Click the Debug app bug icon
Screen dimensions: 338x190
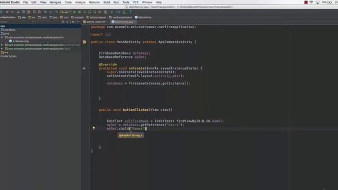point(80,12)
